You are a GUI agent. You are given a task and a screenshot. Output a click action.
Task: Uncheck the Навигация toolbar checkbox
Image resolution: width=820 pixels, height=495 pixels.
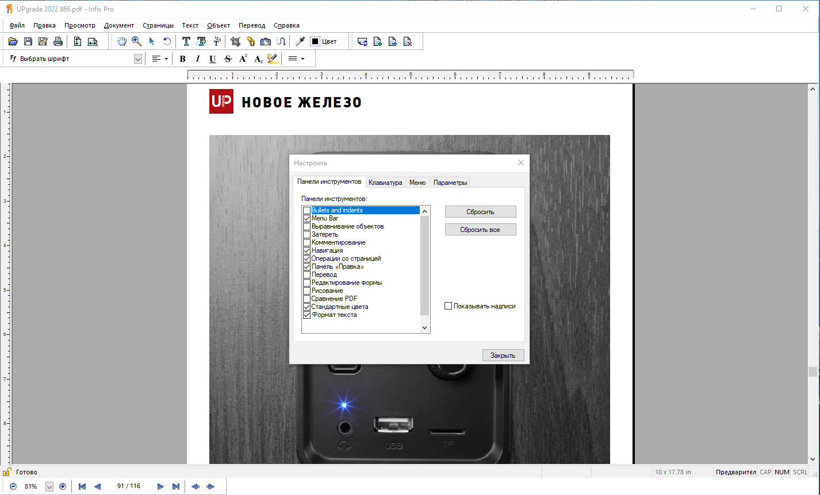click(x=306, y=250)
